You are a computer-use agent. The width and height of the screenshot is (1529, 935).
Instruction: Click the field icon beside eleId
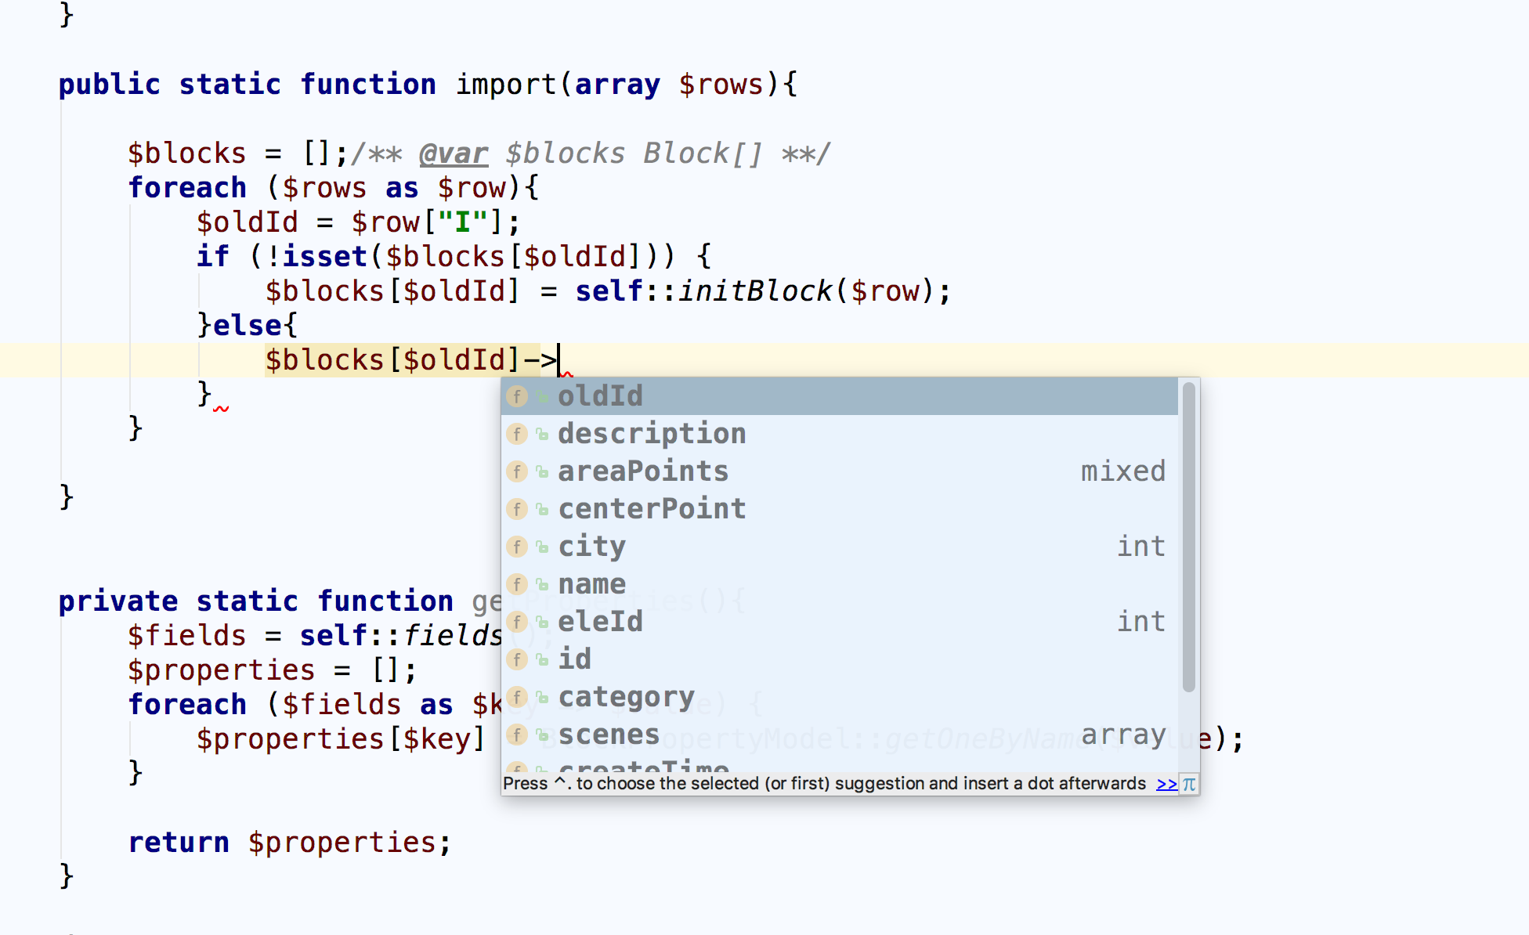click(x=517, y=622)
